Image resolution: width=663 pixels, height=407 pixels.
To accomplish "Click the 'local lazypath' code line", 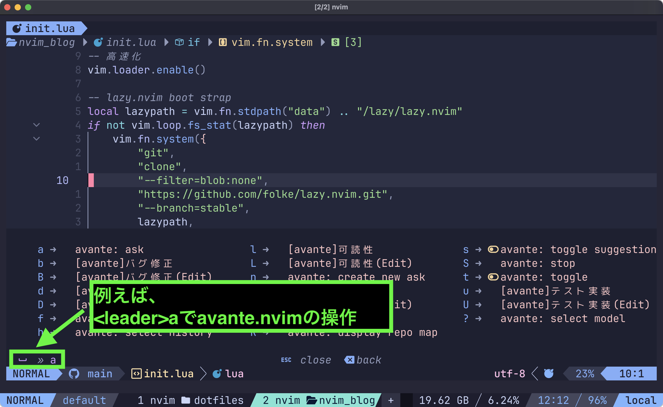I will point(275,111).
